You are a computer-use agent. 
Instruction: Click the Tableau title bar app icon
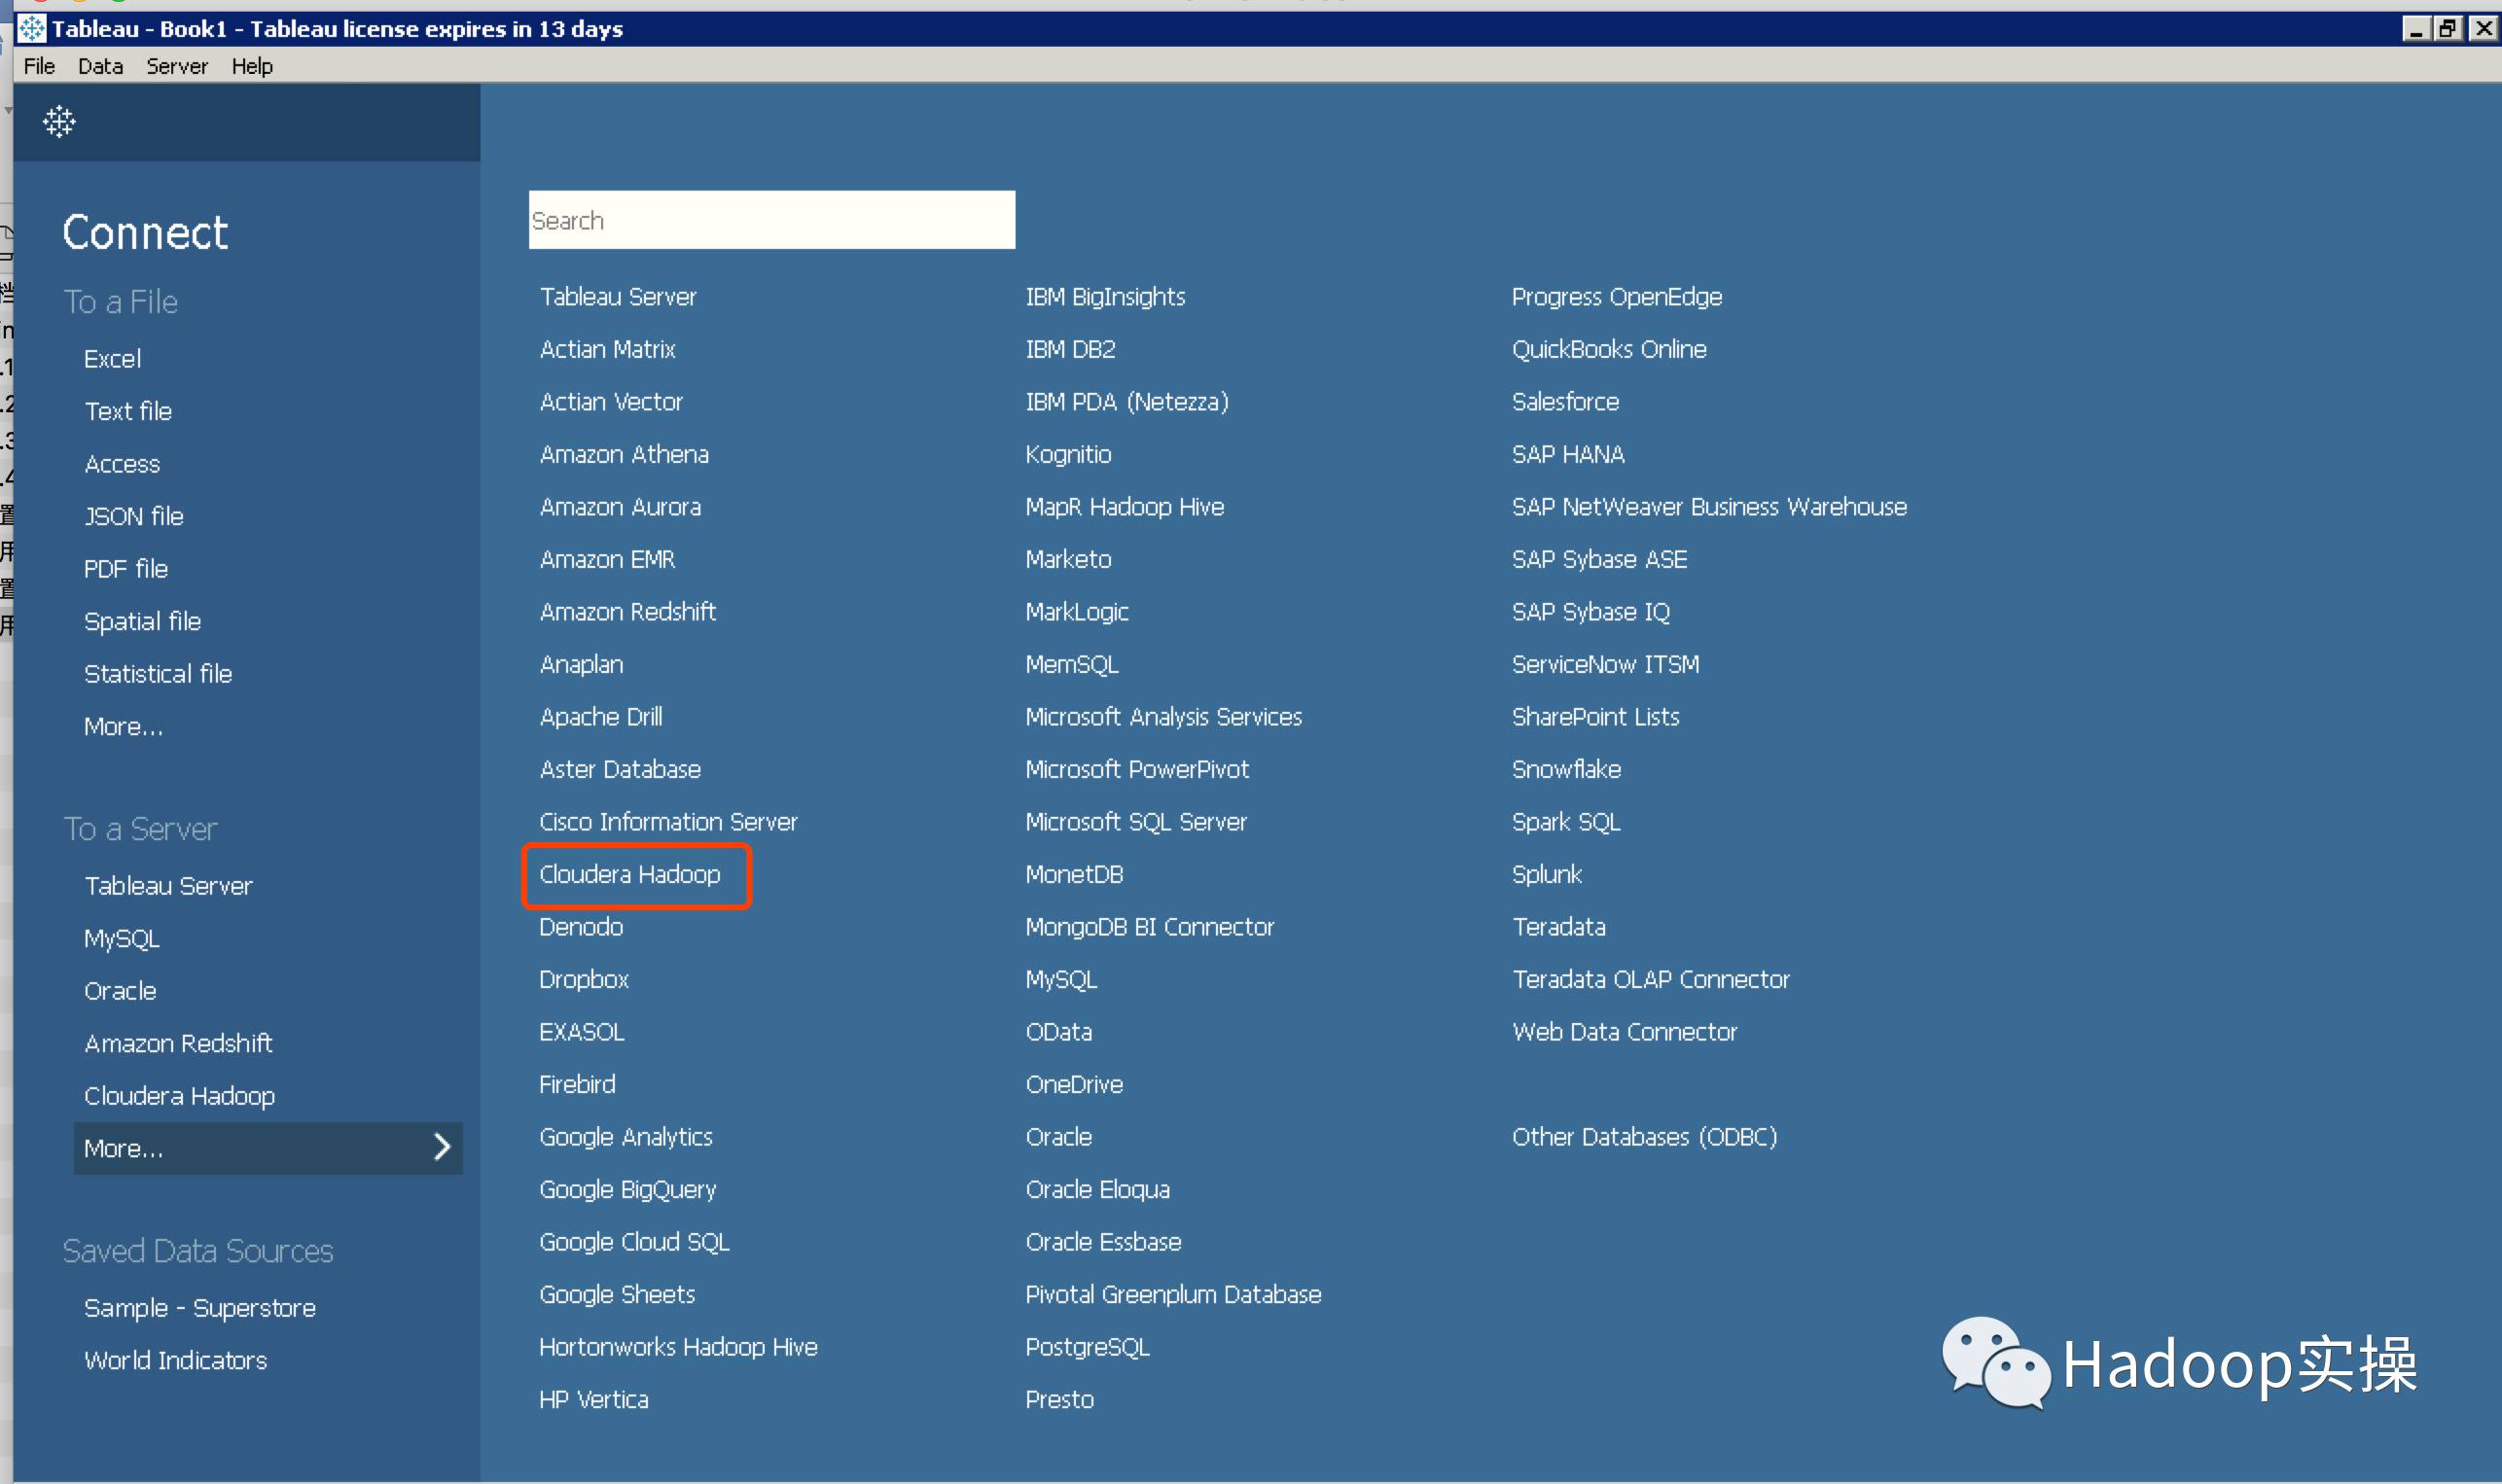click(31, 29)
